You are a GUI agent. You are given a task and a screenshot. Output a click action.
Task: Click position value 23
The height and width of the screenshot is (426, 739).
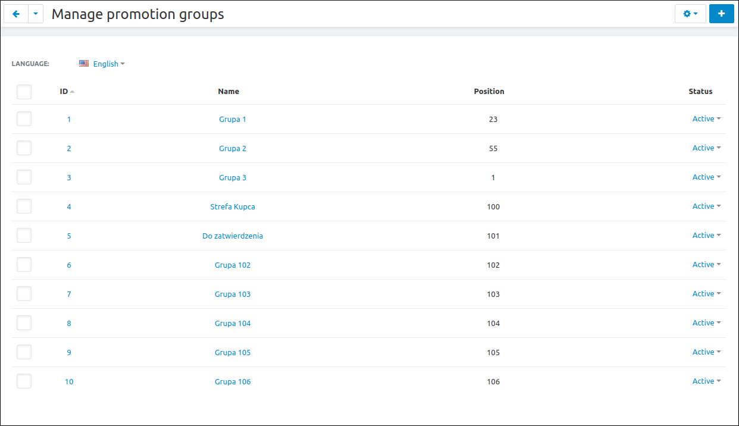click(x=493, y=119)
